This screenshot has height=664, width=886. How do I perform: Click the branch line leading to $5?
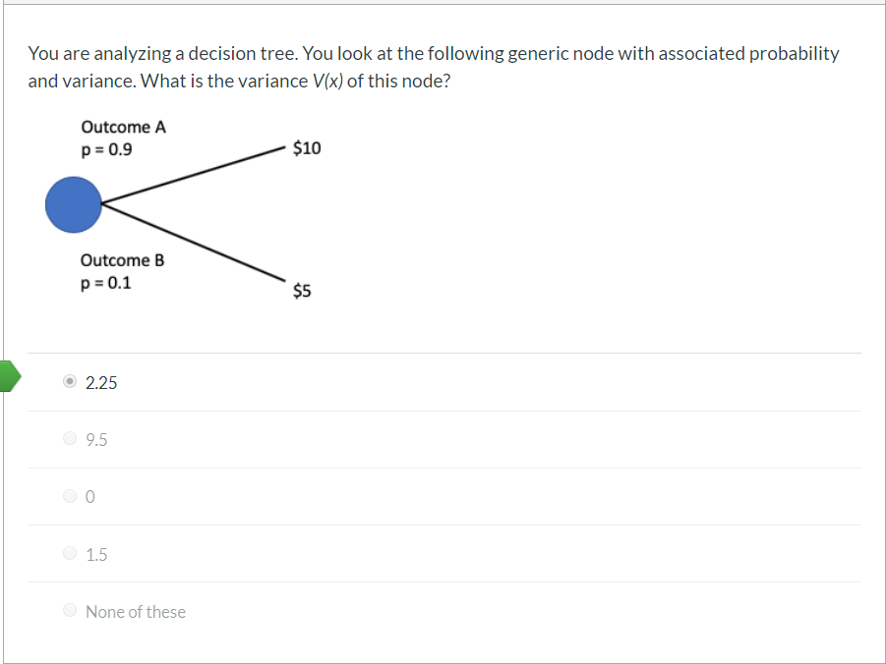(x=197, y=245)
